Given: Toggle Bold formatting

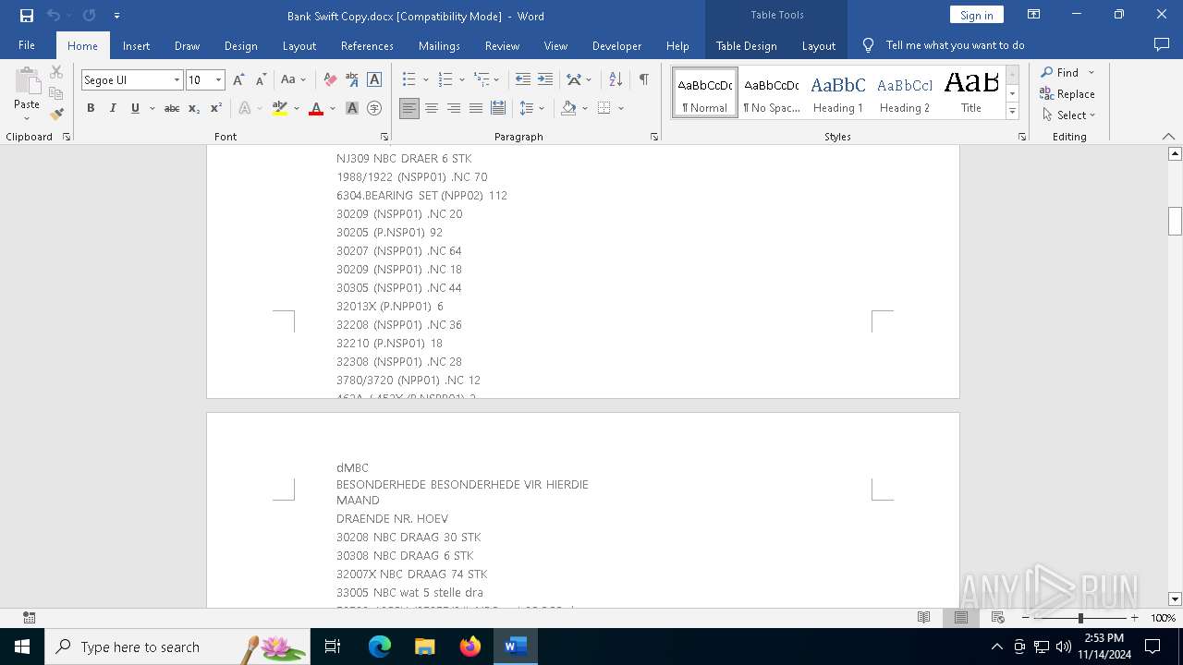Looking at the screenshot, I should tap(91, 108).
